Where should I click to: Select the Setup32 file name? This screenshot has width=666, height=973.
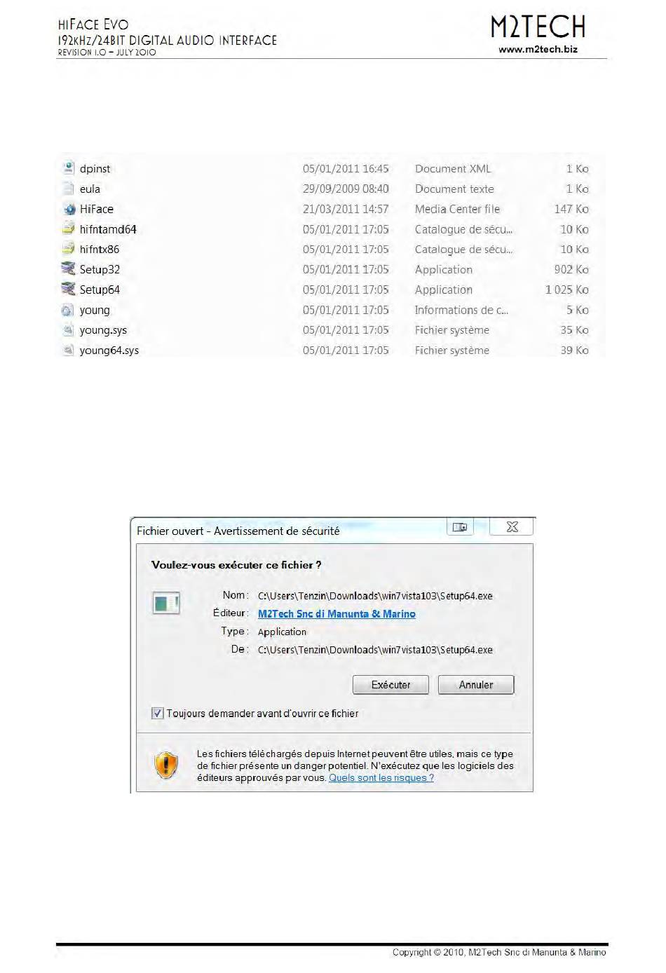(100, 270)
